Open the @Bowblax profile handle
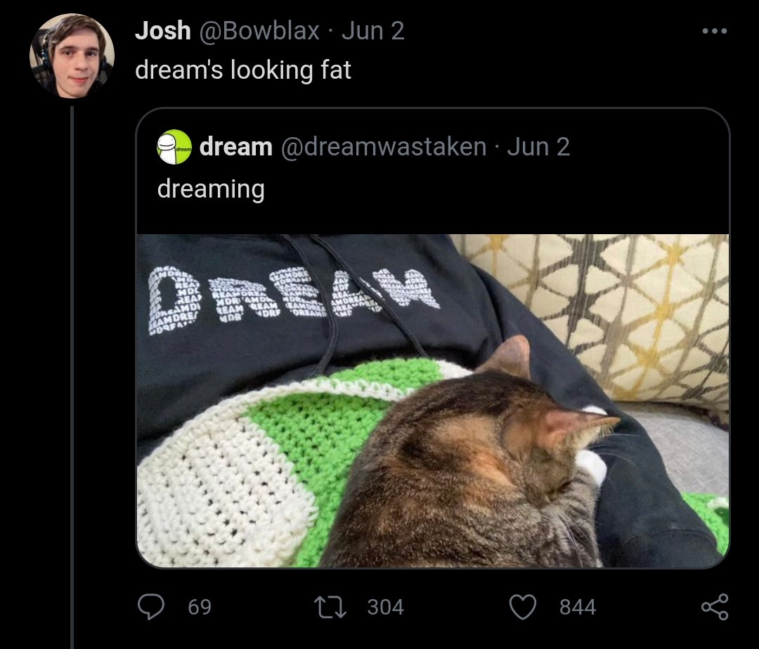 [x=259, y=31]
